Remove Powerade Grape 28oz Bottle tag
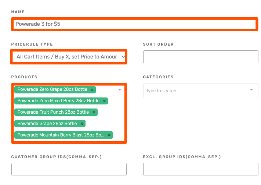The height and width of the screenshot is (185, 261). [82, 124]
